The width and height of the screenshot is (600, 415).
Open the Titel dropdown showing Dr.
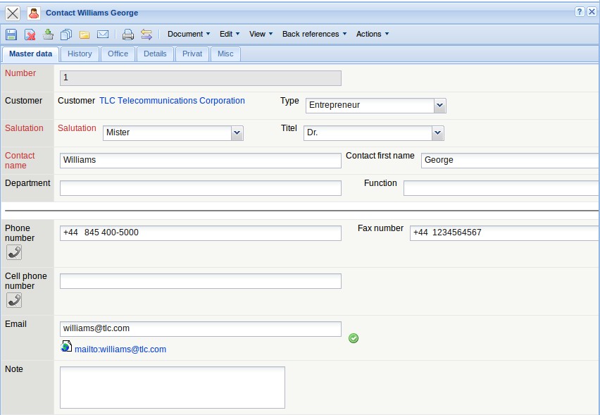click(437, 132)
